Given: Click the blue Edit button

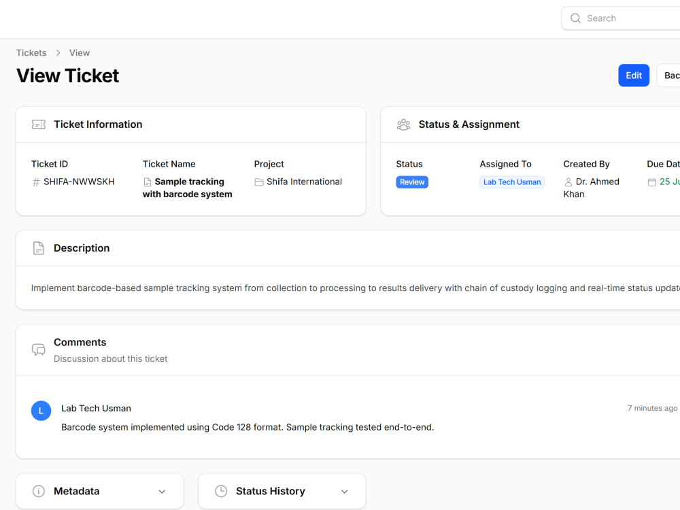Looking at the screenshot, I should click(x=634, y=75).
